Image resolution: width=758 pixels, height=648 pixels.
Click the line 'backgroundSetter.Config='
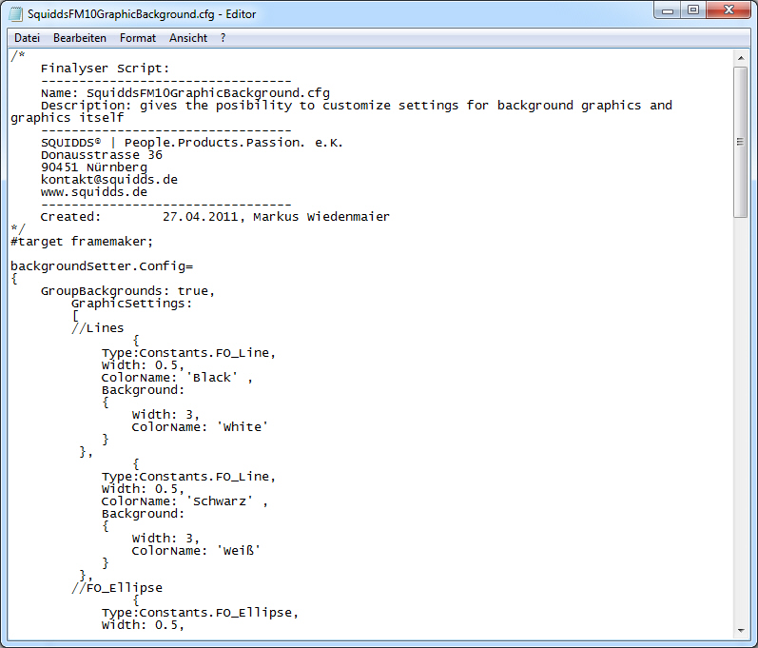[102, 266]
